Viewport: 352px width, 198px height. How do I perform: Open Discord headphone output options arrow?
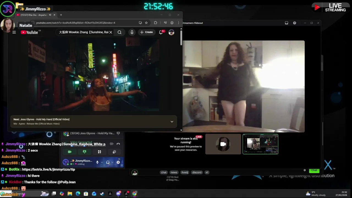tap(112, 162)
